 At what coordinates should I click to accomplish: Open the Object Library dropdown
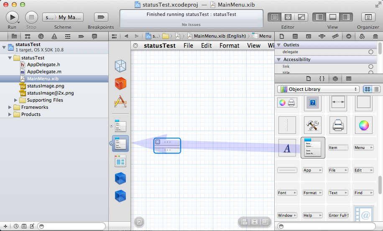tap(318, 89)
